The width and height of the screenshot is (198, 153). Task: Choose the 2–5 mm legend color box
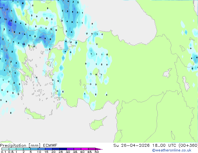pos(27,149)
